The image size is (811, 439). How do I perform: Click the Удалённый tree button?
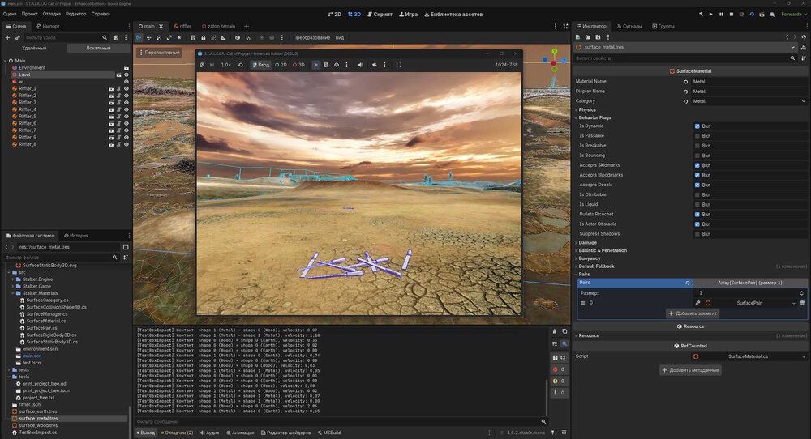click(34, 48)
